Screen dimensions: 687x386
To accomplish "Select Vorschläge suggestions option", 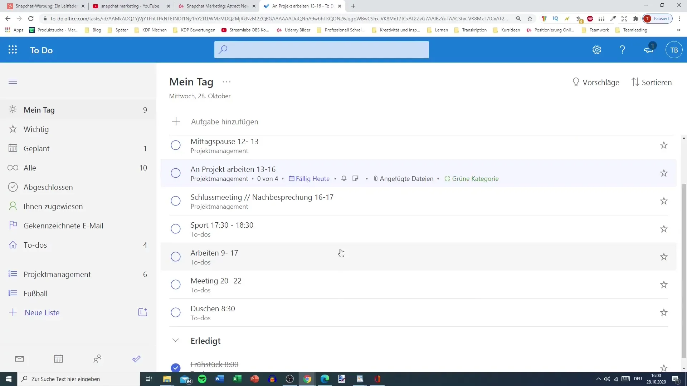I will click(x=596, y=82).
